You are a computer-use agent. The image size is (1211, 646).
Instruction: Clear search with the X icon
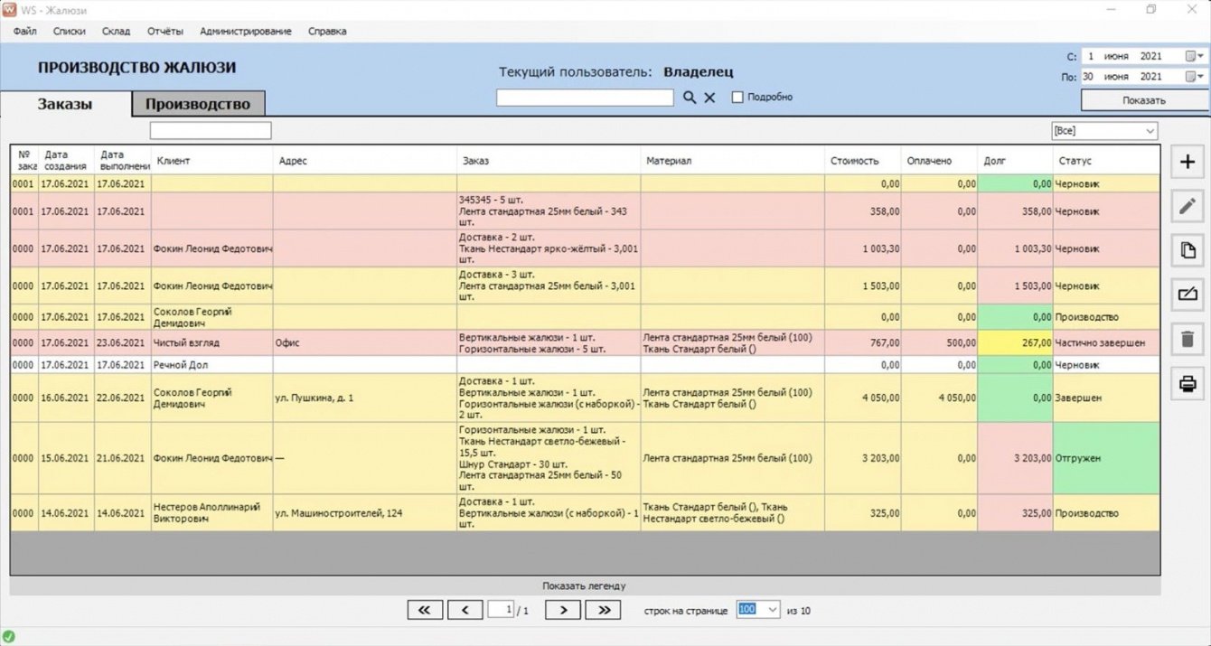click(709, 98)
